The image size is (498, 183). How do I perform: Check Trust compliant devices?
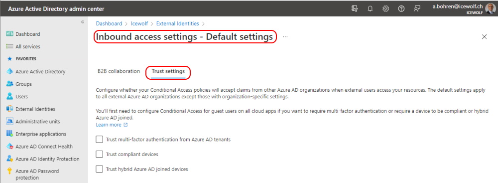100,155
